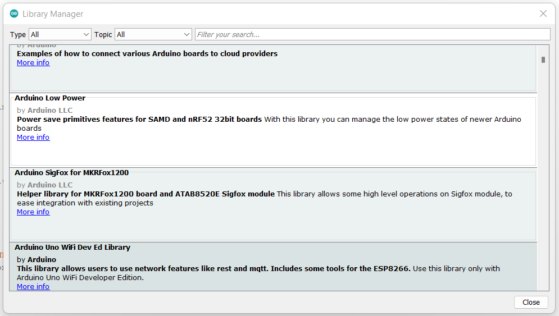
Task: Open More info for Arduino Low Power
Action: click(x=33, y=138)
